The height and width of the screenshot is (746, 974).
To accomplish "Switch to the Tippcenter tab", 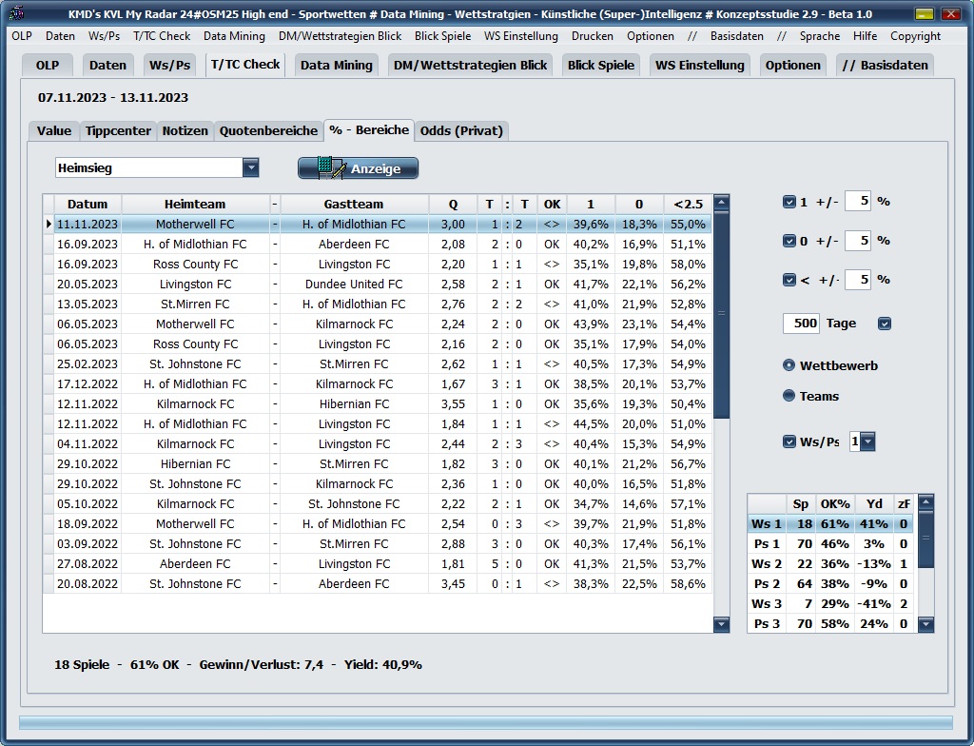I will [118, 131].
